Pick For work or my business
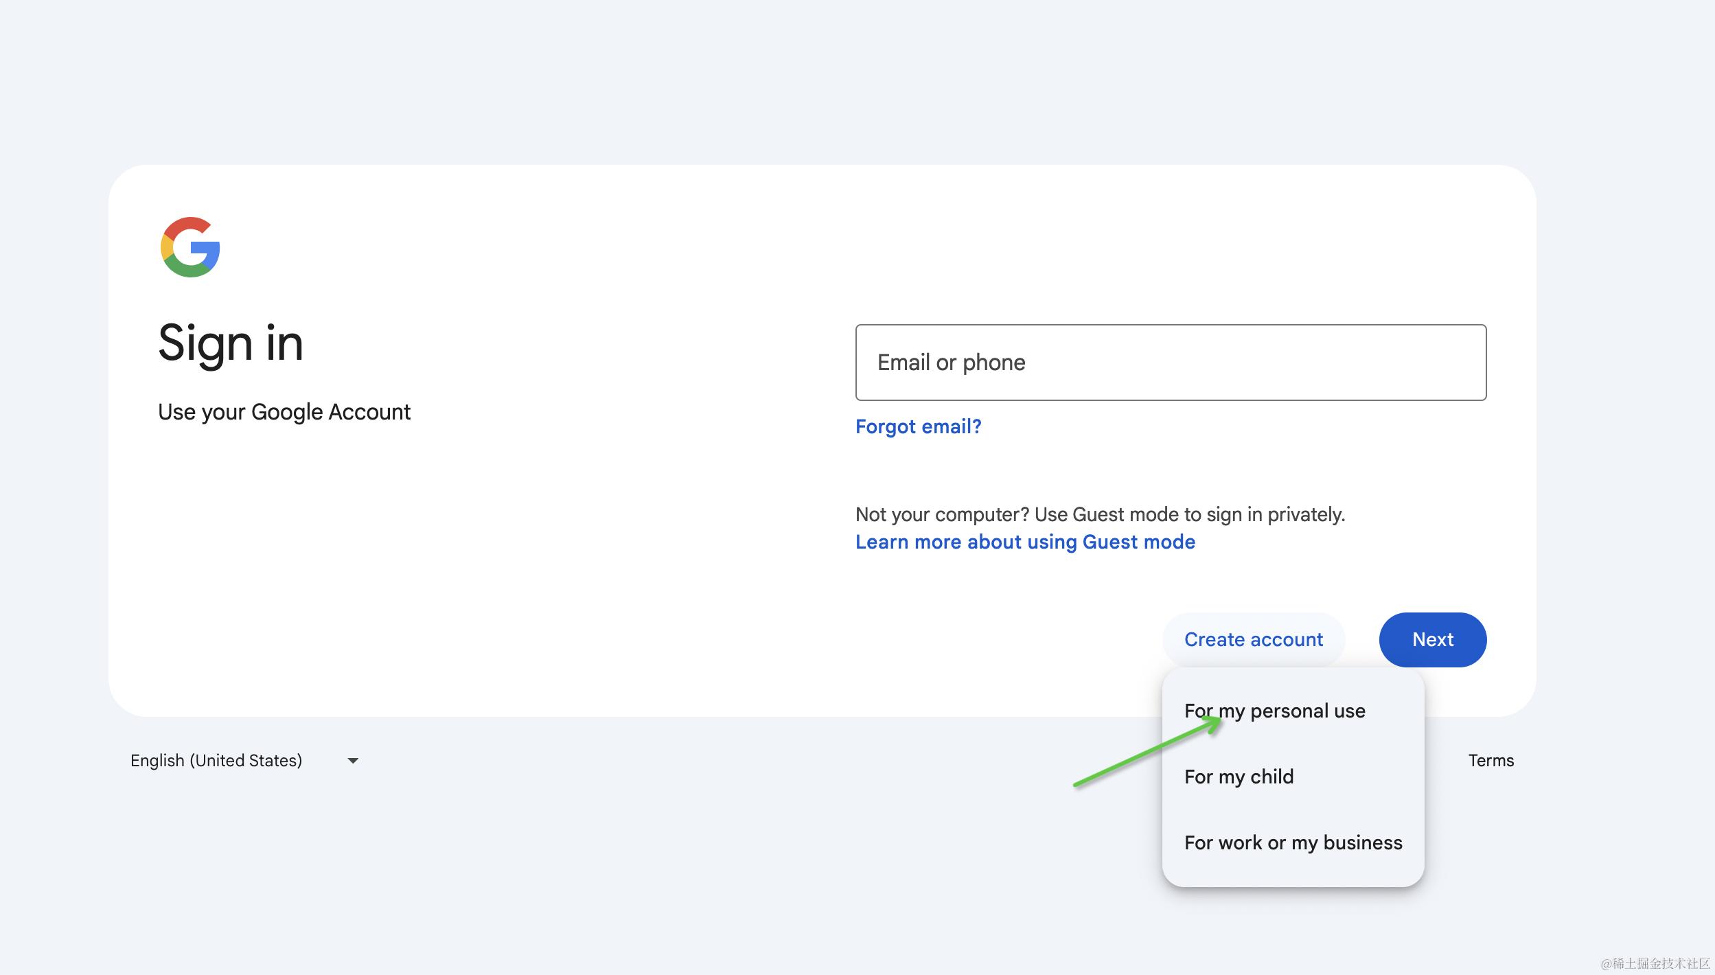 pyautogui.click(x=1293, y=842)
